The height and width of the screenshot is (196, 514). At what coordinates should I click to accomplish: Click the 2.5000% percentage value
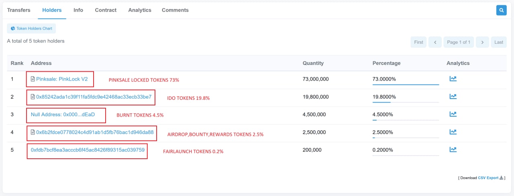pos(383,132)
